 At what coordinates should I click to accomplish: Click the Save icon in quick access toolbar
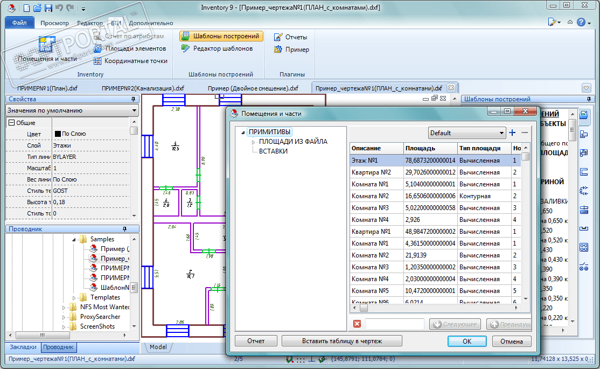[x=48, y=8]
